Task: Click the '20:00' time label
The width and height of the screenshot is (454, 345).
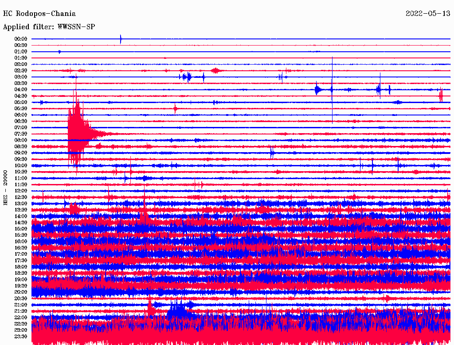Action: [x=21, y=292]
